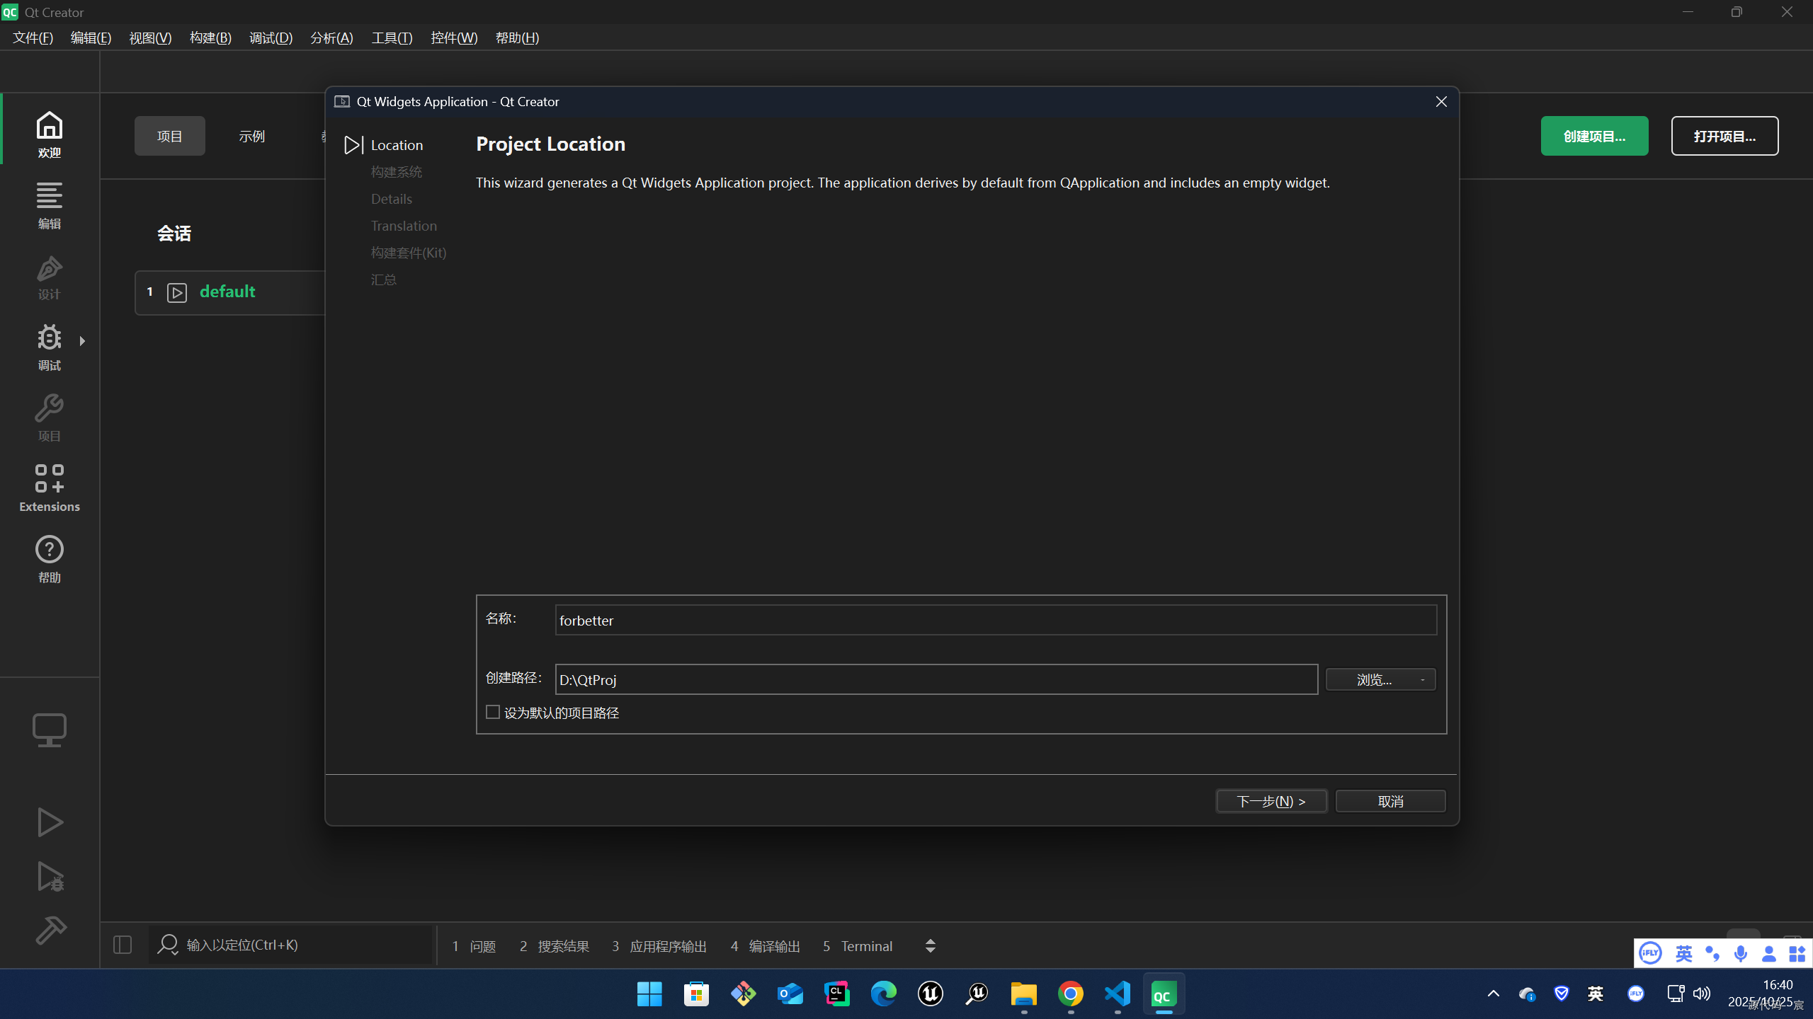Click the 下一步(N) Next button
The width and height of the screenshot is (1813, 1019).
[x=1271, y=801]
